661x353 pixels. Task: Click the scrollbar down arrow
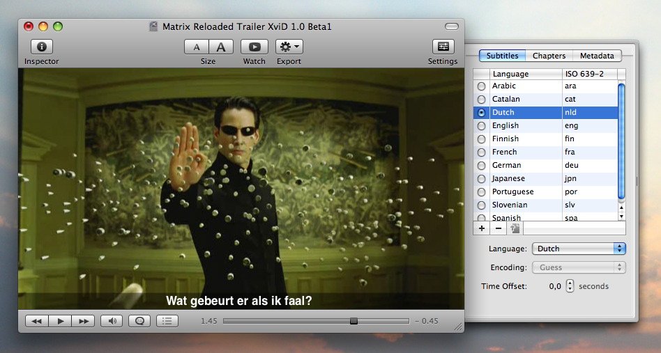(x=621, y=217)
